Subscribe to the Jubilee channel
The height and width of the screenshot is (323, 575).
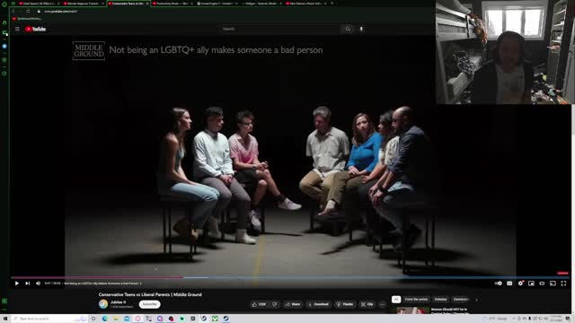coord(150,304)
